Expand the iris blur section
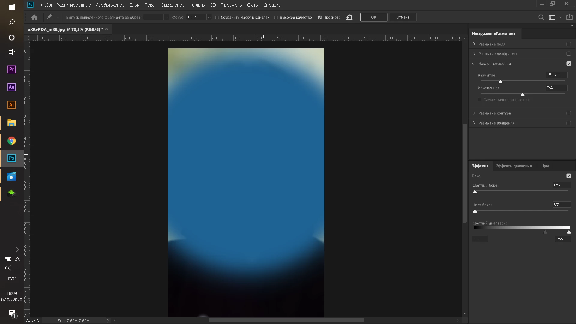This screenshot has height=324, width=576. pyautogui.click(x=474, y=54)
